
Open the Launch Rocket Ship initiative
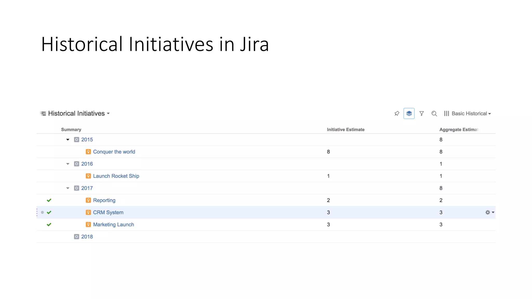tap(116, 176)
